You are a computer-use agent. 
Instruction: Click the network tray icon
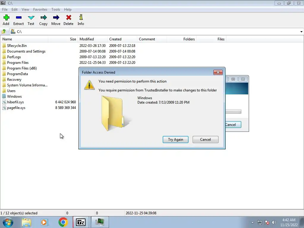259,222
